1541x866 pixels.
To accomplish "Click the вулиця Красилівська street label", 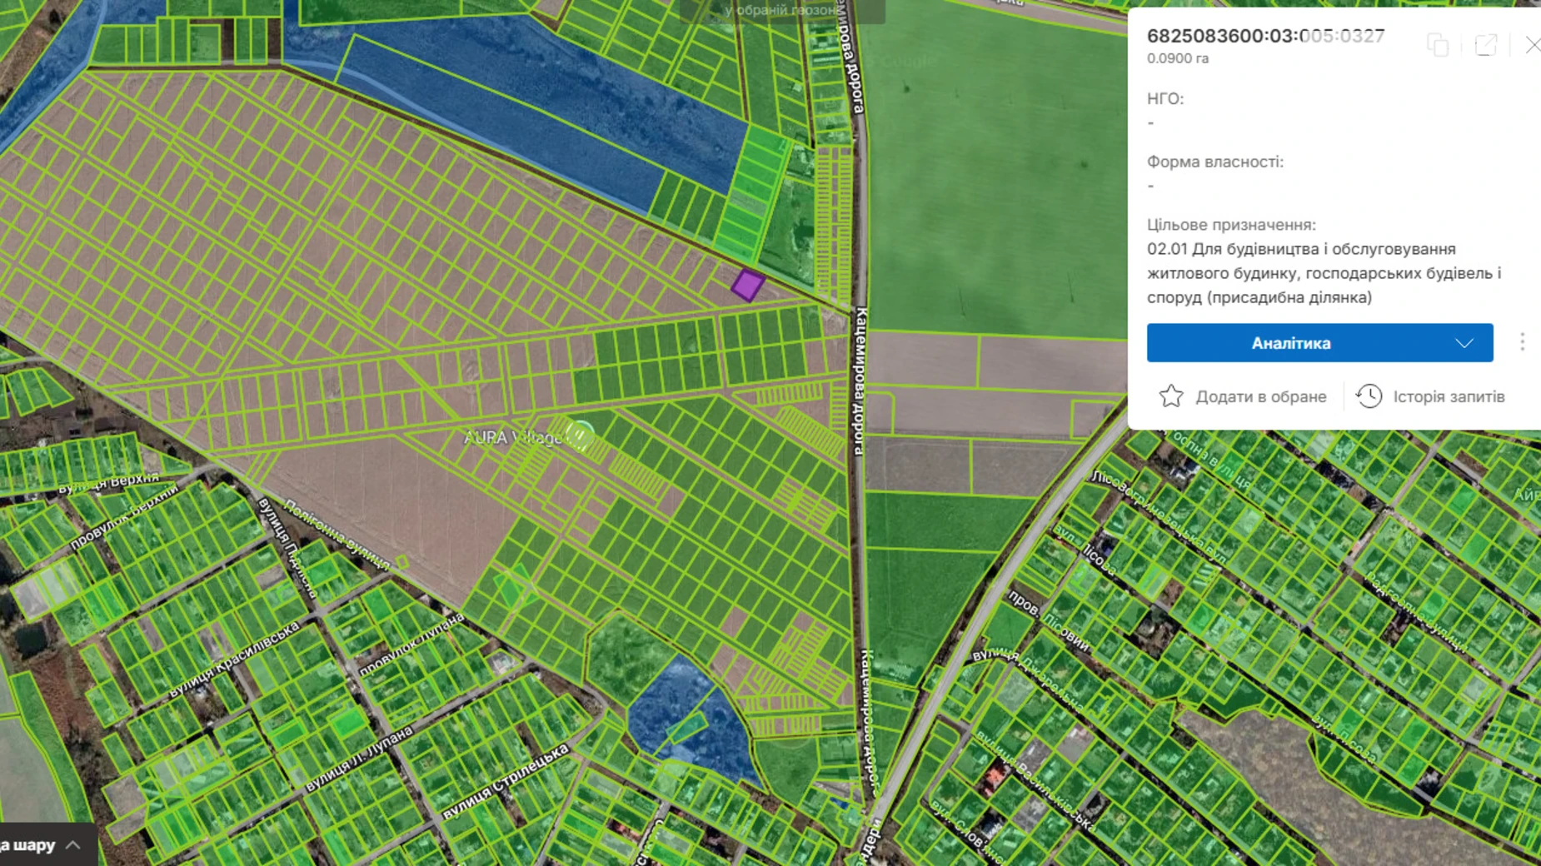I will point(234,659).
